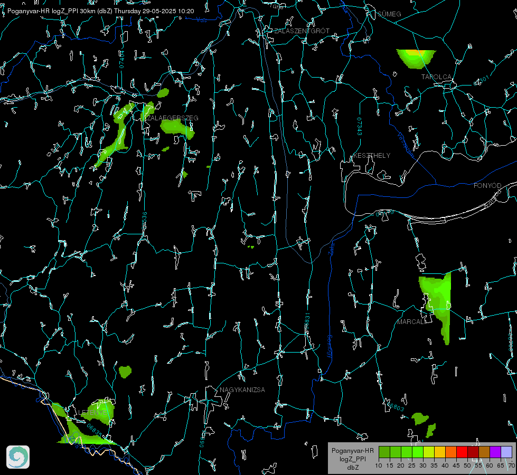Select the MARCALI city label
This screenshot has height=475, width=517.
tap(411, 322)
